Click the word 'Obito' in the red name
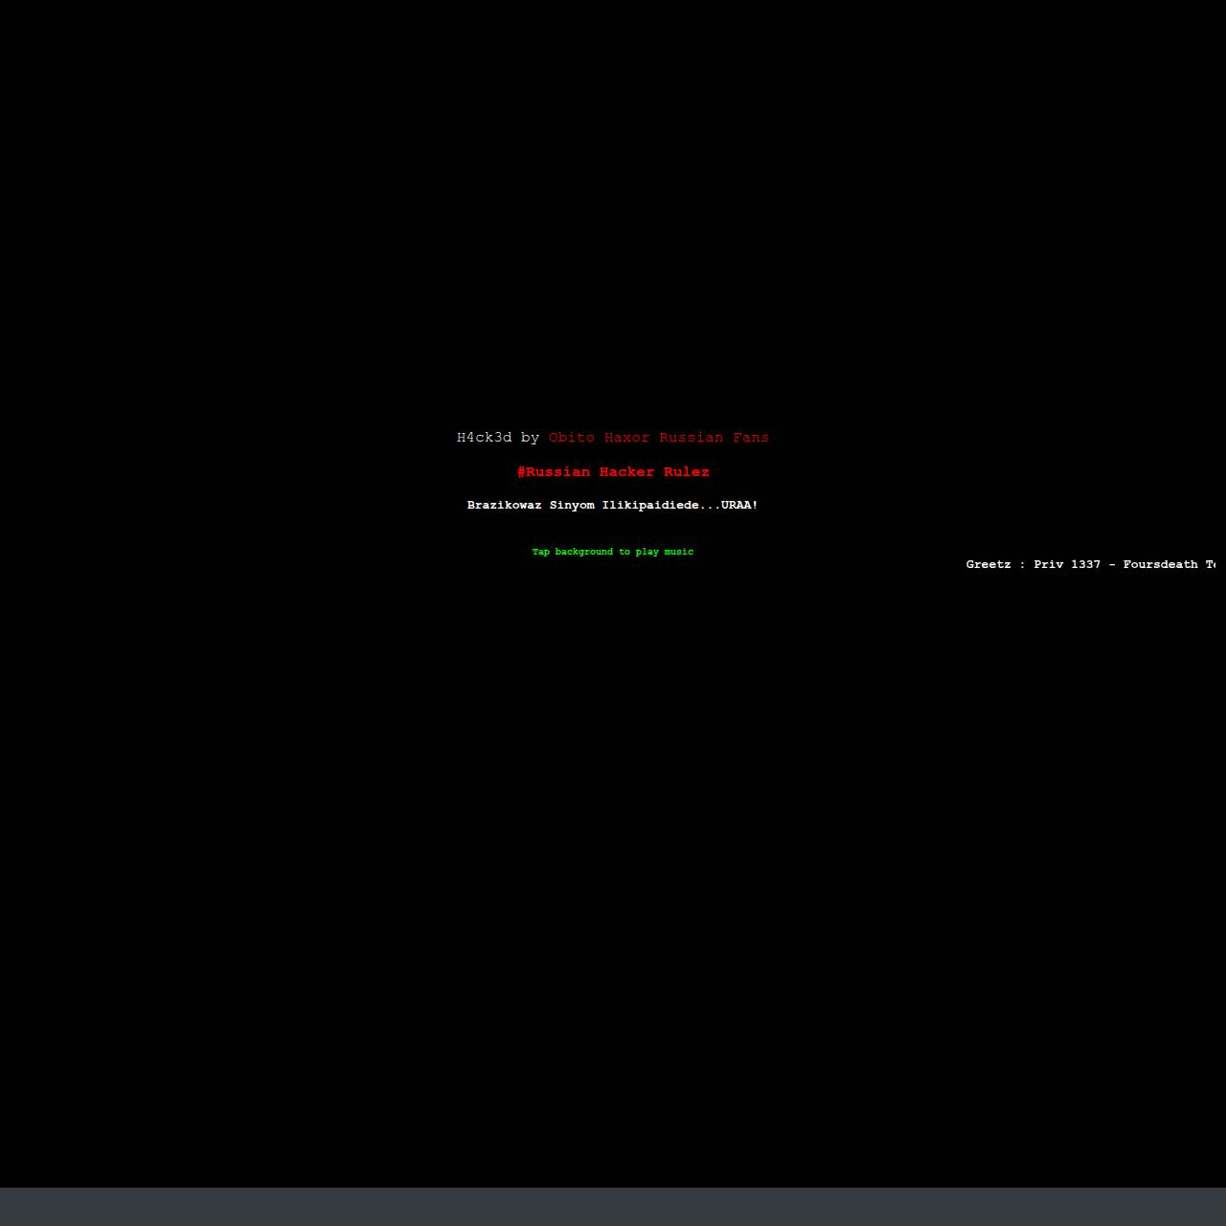Image resolution: width=1226 pixels, height=1226 pixels. pyautogui.click(x=572, y=438)
